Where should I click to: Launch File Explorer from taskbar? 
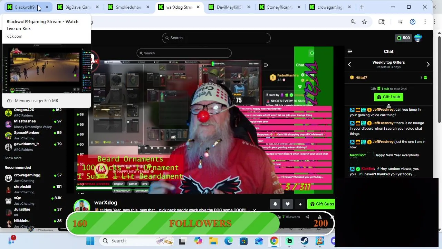click(213, 241)
